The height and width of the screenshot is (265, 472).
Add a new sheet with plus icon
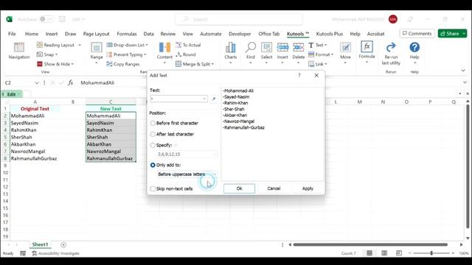63,244
